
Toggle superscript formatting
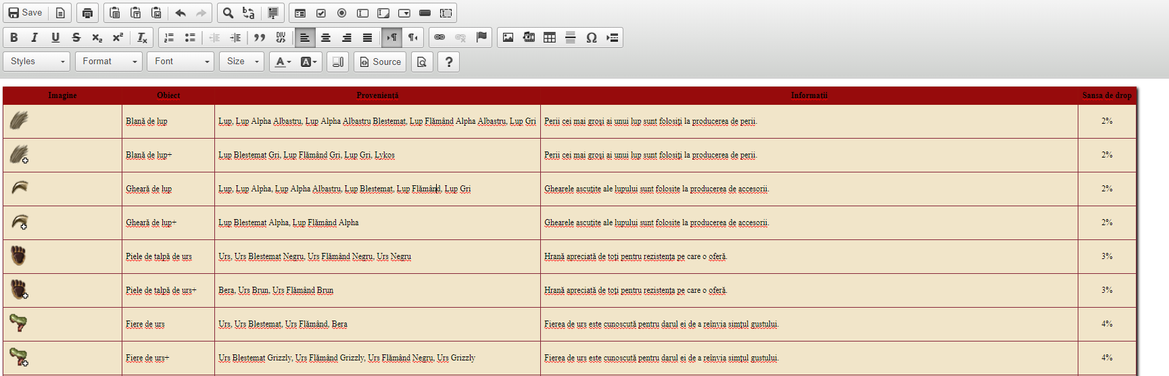118,37
